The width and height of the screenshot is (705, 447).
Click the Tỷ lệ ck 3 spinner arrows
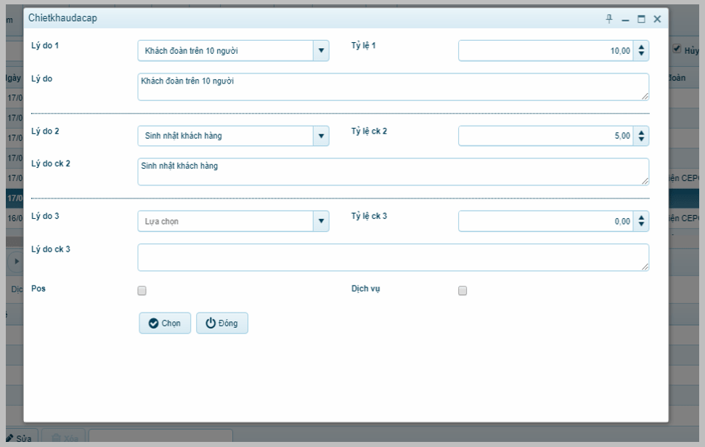point(641,221)
